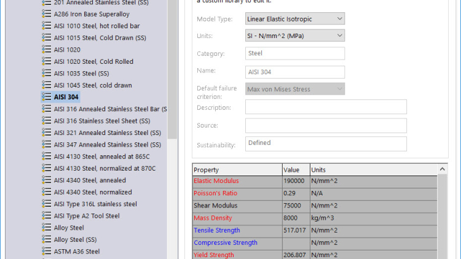This screenshot has height=259, width=461.
Task: Click the material icon beside AISI 1010 Steel, hot rolled bar
Action: [47, 26]
